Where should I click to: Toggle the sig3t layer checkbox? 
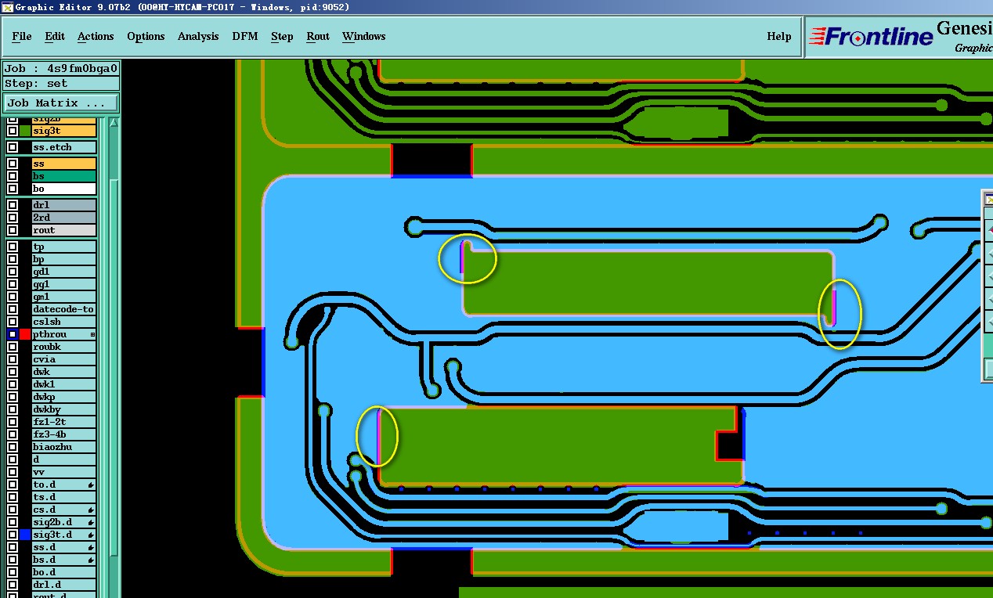[13, 131]
